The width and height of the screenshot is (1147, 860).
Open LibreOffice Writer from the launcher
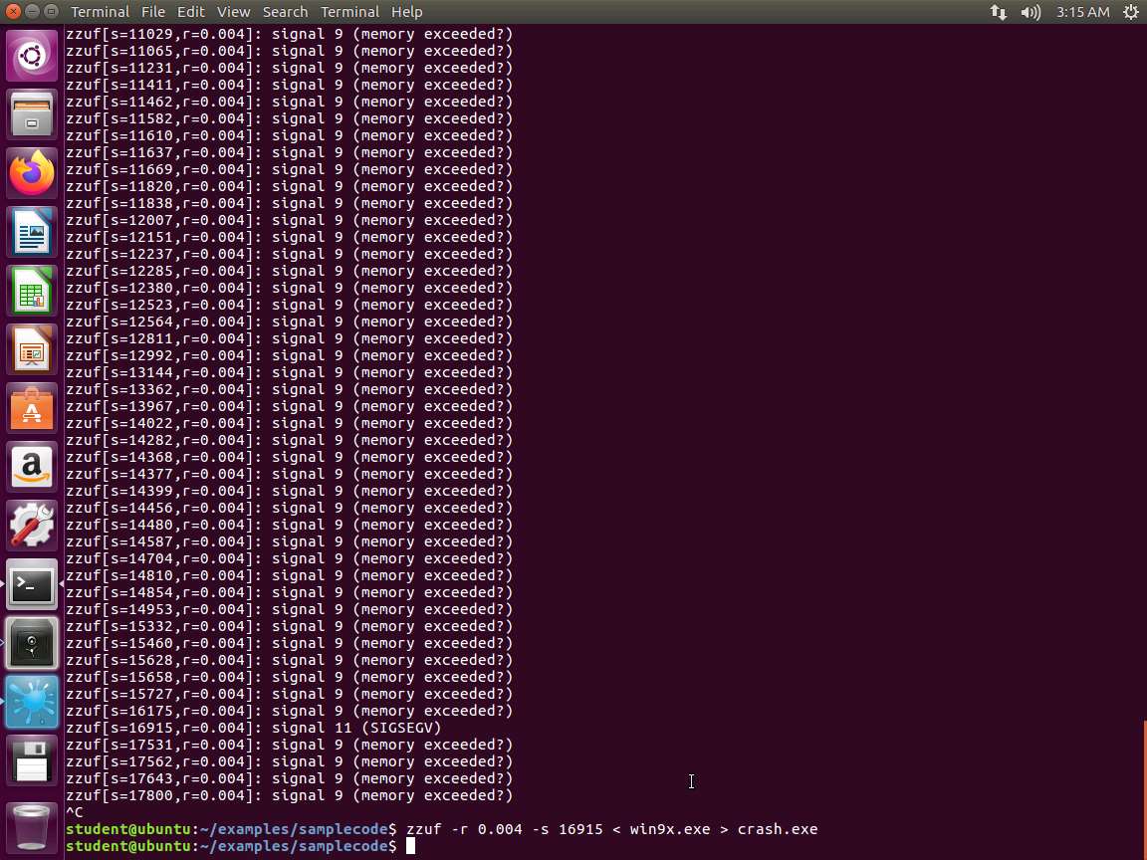(x=32, y=233)
